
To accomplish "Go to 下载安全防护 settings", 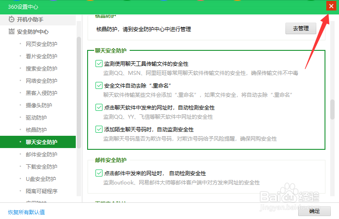I will (x=42, y=167).
